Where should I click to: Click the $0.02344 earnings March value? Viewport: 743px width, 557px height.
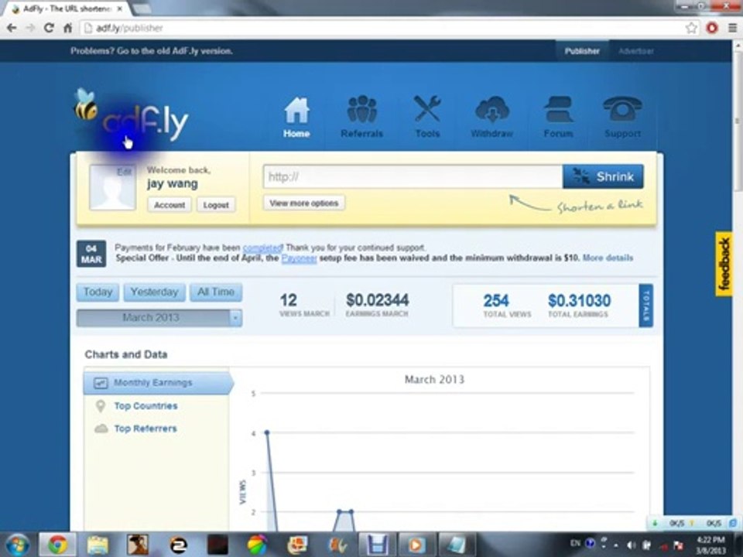pyautogui.click(x=377, y=300)
